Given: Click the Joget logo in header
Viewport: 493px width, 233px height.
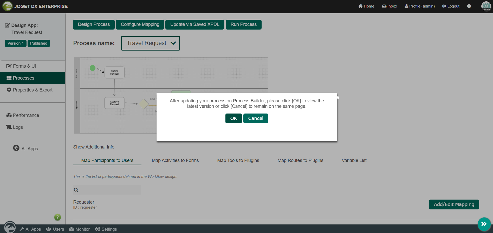Looking at the screenshot, I should coord(8,6).
